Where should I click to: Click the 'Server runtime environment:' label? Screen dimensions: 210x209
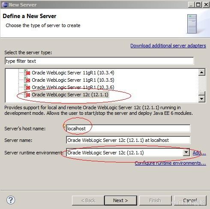click(x=34, y=153)
